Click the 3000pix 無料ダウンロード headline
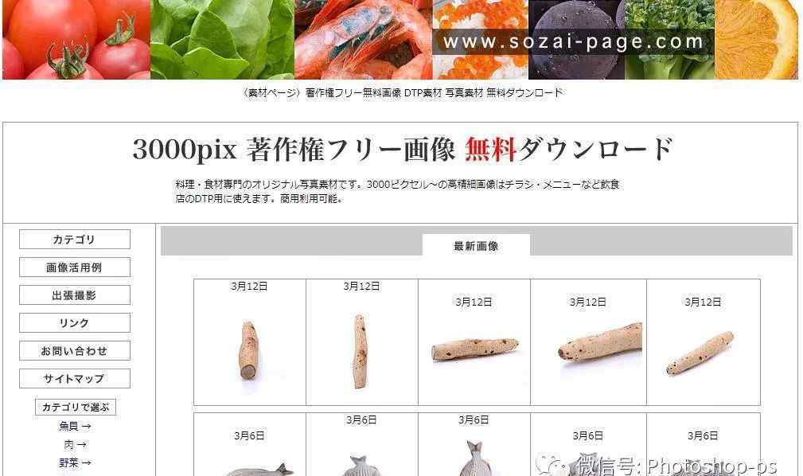 pyautogui.click(x=402, y=149)
